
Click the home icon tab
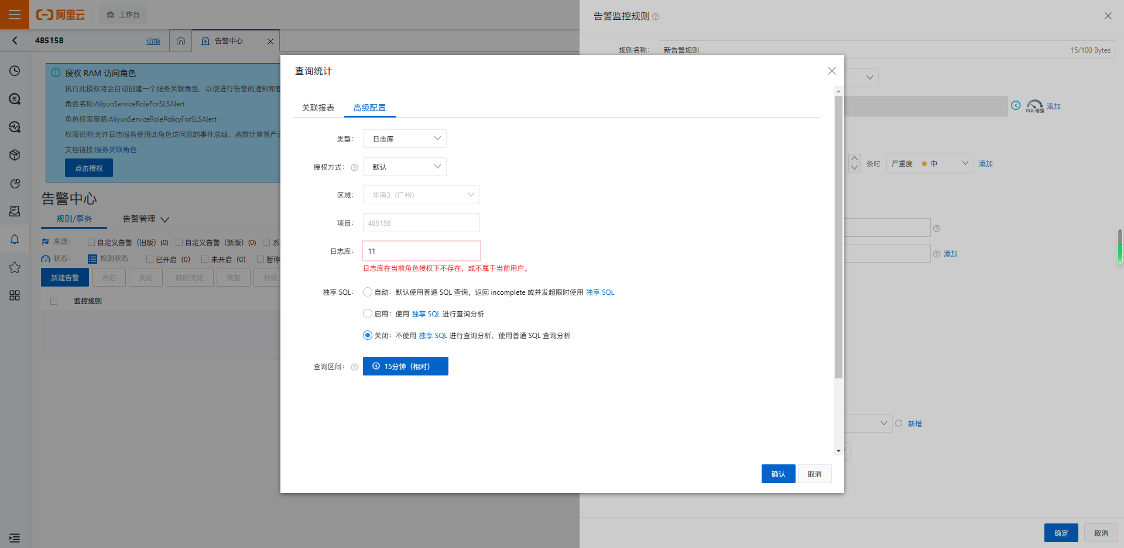(x=181, y=41)
